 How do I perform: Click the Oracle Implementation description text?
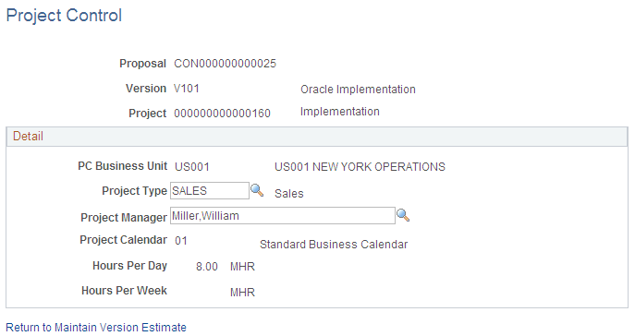click(358, 90)
